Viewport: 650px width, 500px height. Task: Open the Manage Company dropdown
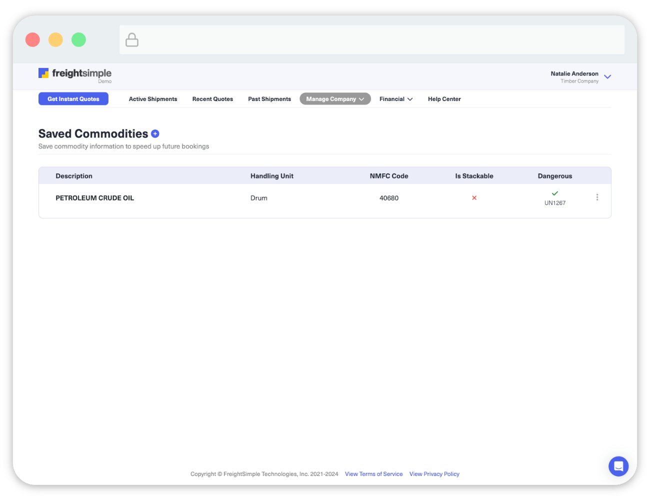[x=335, y=99]
